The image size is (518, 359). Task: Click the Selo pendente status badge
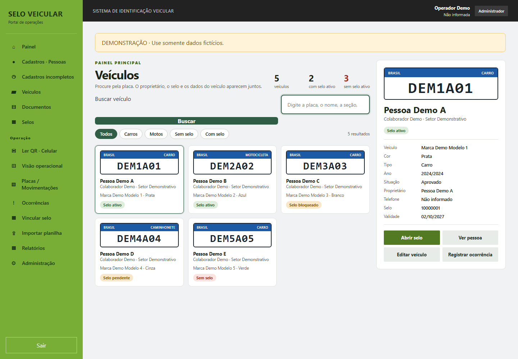pos(117,278)
